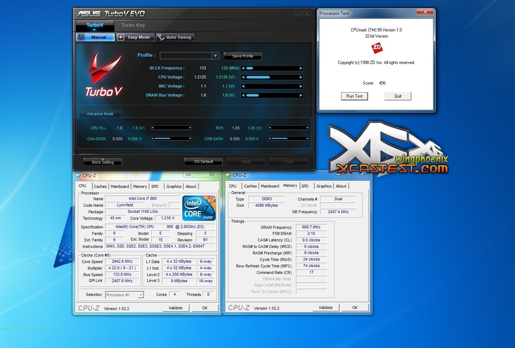
Task: Increase DRAM Bus Voltage with right arrow
Action: click(x=301, y=95)
